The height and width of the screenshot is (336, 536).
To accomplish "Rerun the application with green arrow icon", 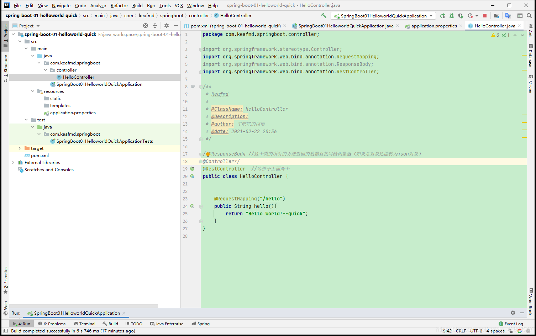I will click(x=442, y=16).
